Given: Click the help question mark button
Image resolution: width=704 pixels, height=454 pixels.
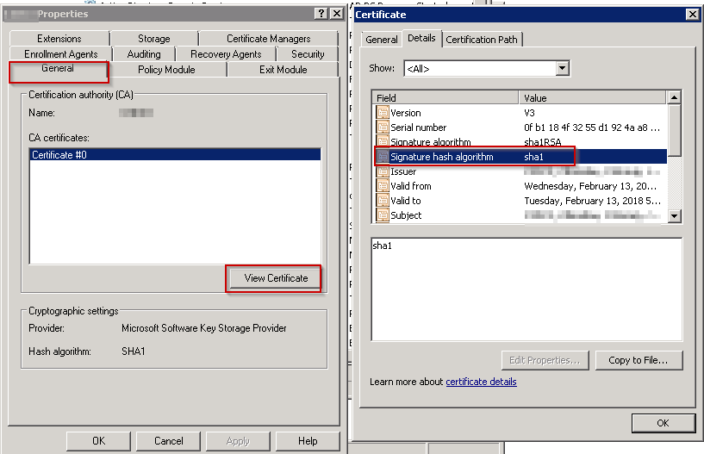Looking at the screenshot, I should point(319,14).
